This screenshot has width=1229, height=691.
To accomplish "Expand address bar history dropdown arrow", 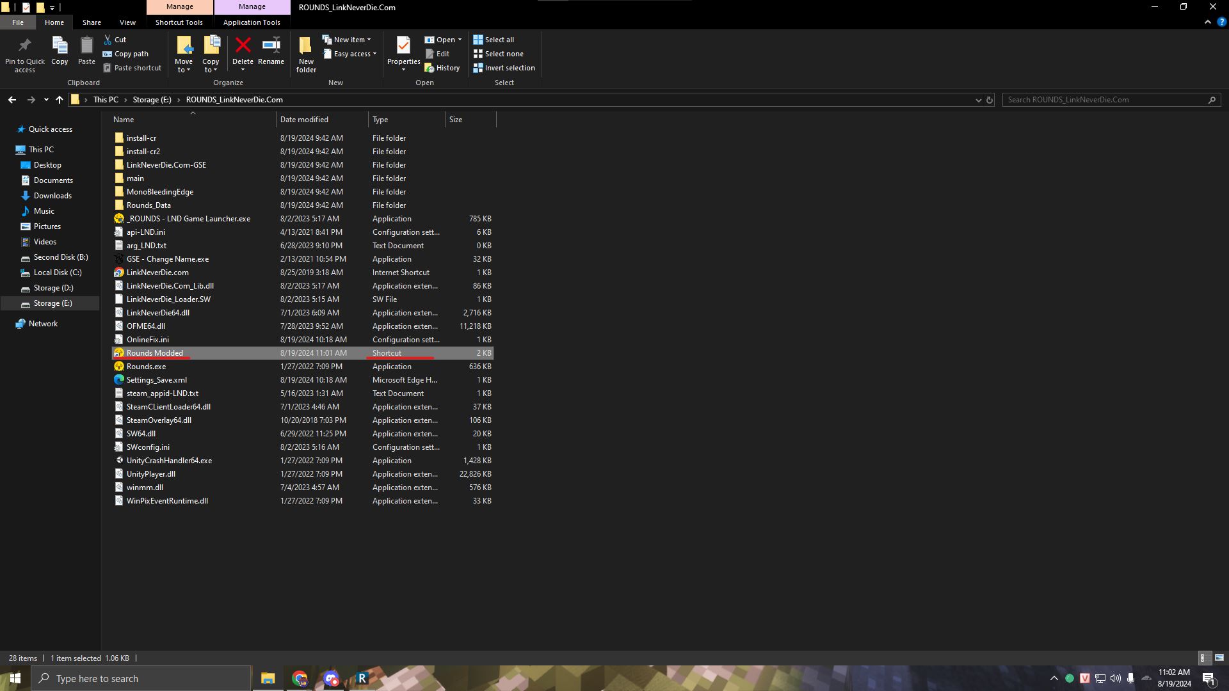I will click(x=978, y=100).
